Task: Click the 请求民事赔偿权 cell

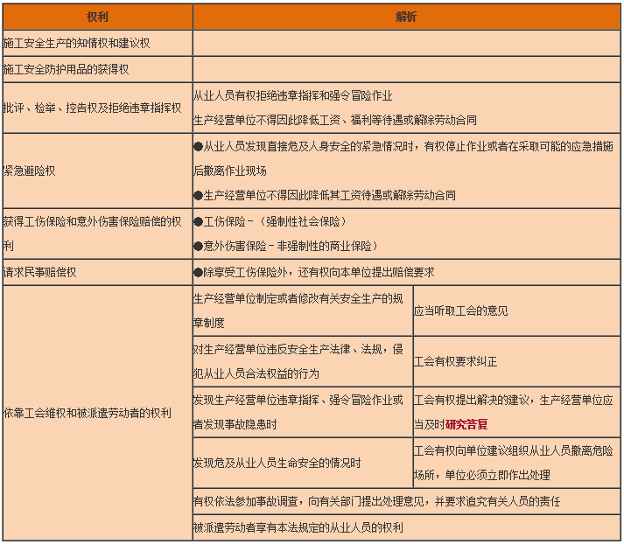Action: point(40,272)
